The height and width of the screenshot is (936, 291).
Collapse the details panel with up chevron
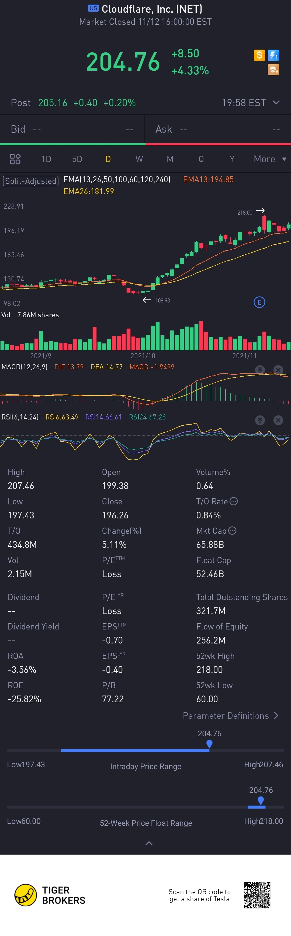[x=149, y=843]
